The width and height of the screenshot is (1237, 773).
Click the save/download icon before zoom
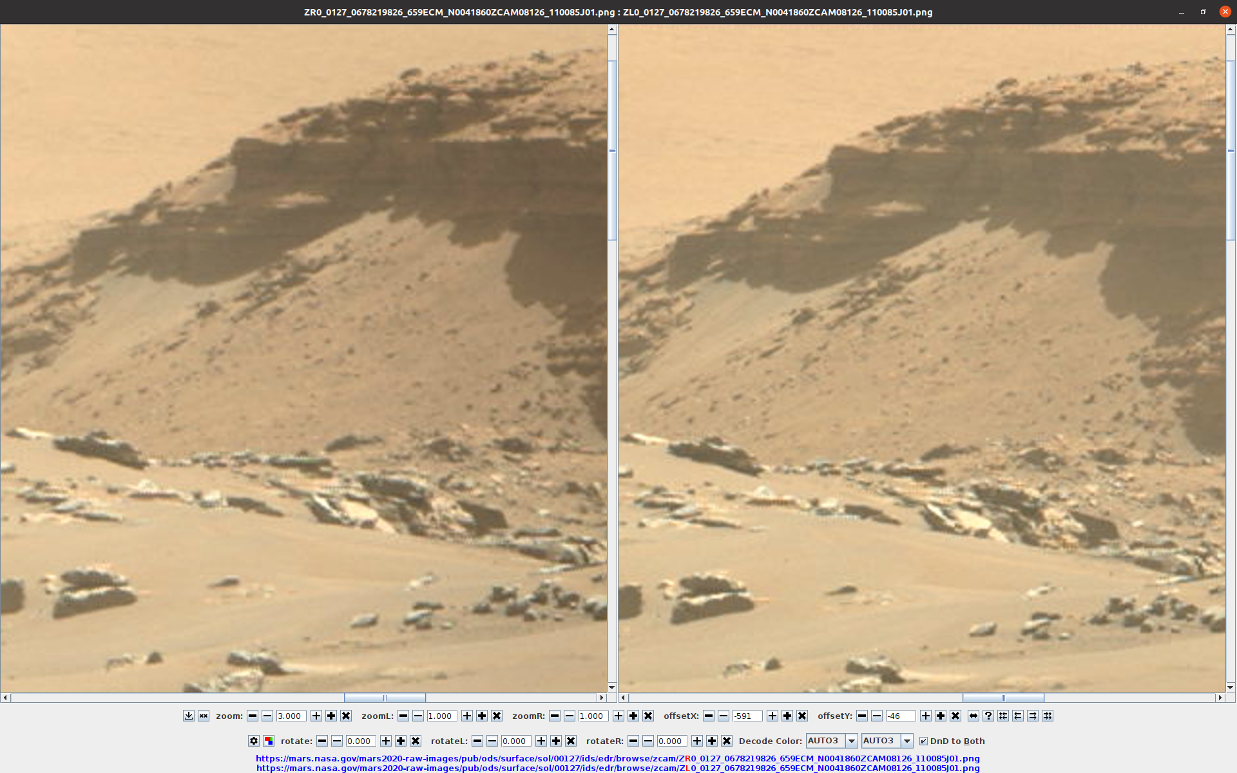tap(188, 716)
